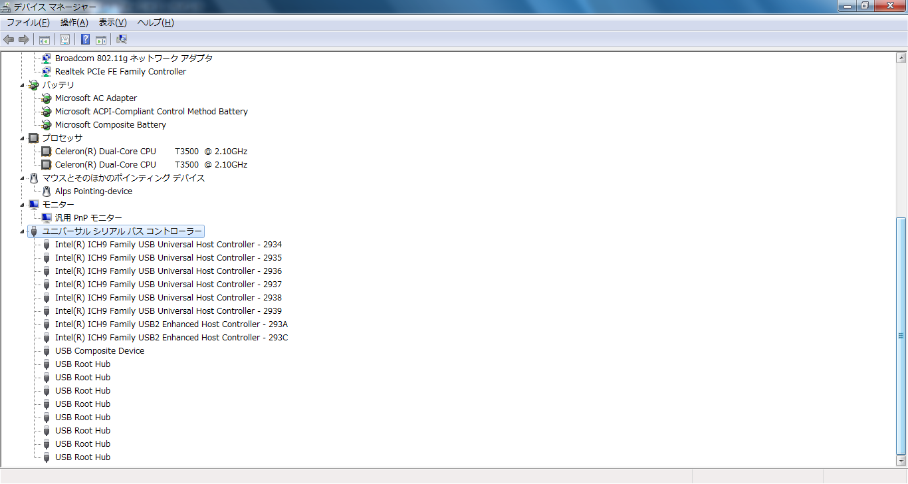Select ユニバーサル シリアル バス コントローラー label
Image resolution: width=908 pixels, height=484 pixels.
pos(122,231)
